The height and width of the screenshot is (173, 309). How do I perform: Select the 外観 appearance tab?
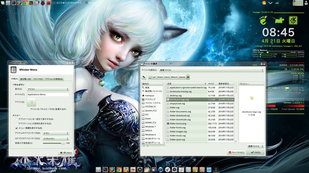coord(15,79)
